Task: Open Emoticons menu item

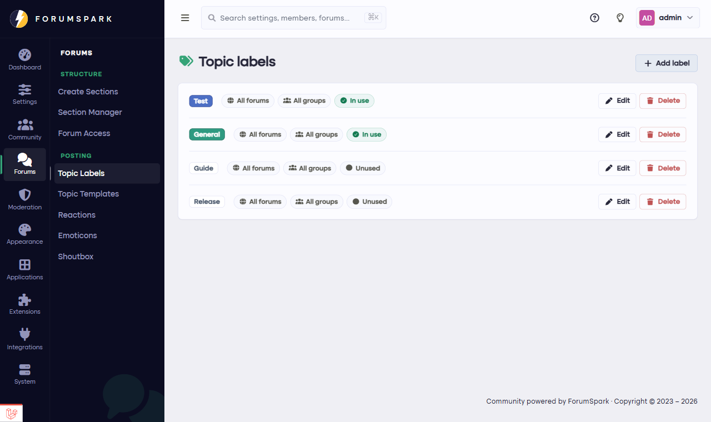Action: click(107, 235)
